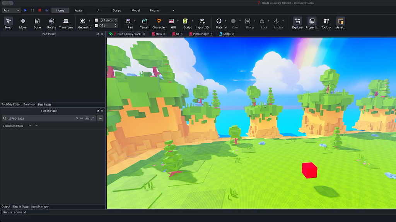Screen dimensions: 396x222
Task: Open the PlotManager script tab
Action: coord(201,34)
